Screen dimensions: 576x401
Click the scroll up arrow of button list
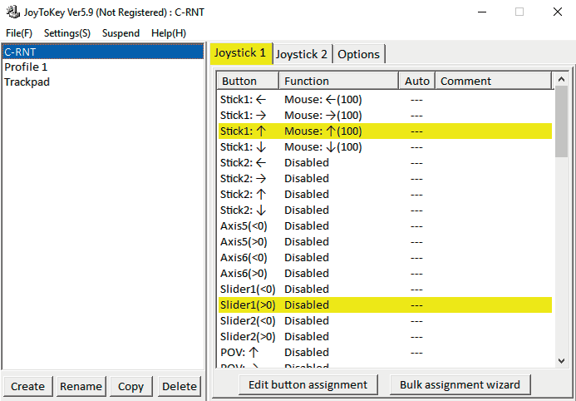click(x=561, y=79)
